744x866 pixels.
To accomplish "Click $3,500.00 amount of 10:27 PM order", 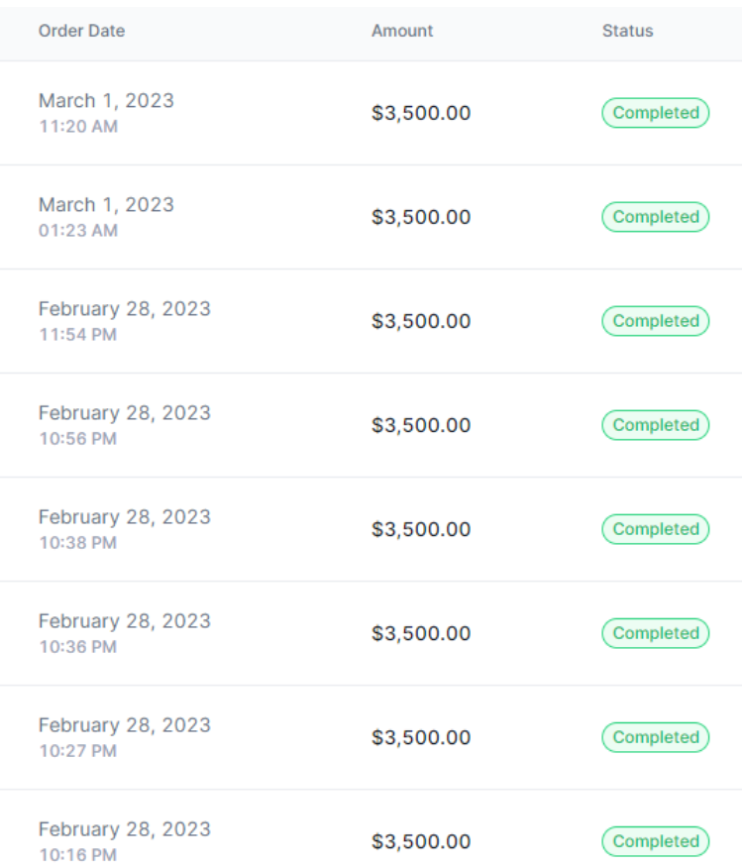I will (x=421, y=737).
